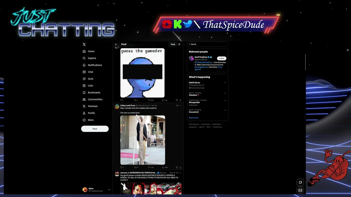351x197 pixels.
Task: Open options for the #SeeRed trend
Action: point(225,93)
